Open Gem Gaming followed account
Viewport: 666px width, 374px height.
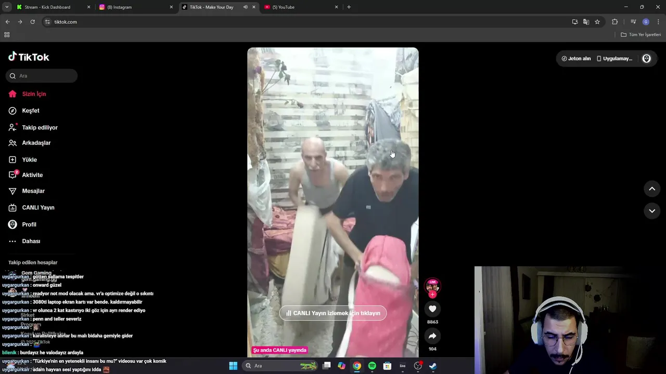pos(36,276)
